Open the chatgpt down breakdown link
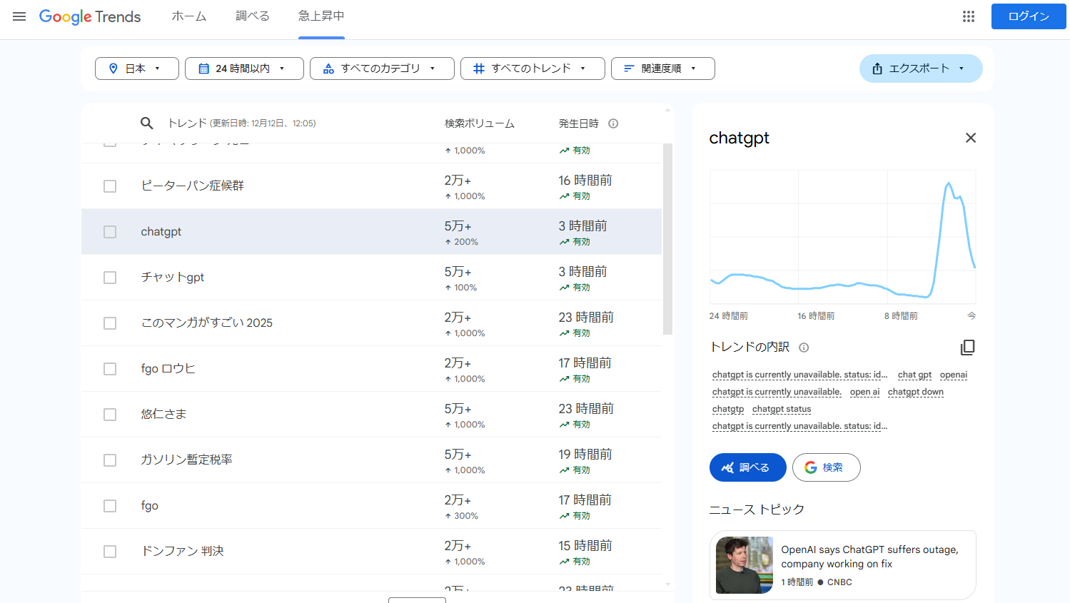1070x603 pixels. 915,392
